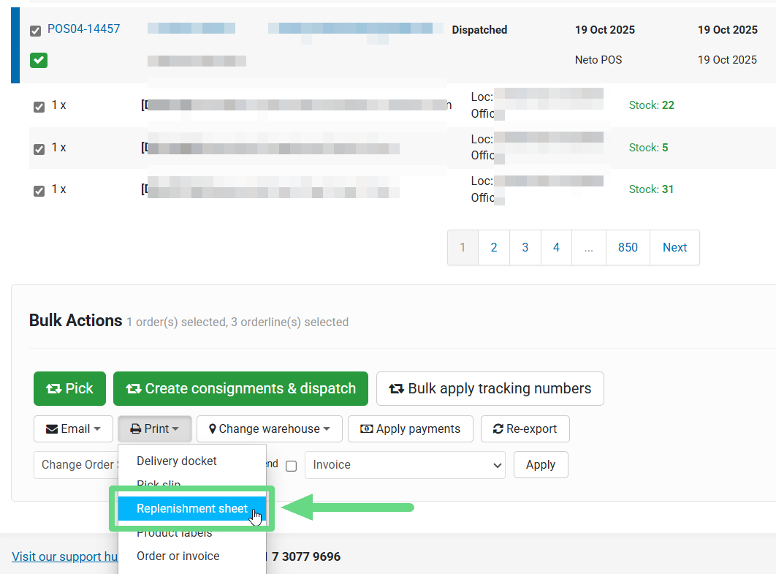The image size is (776, 574).
Task: Click the Neto POS text
Action: tap(598, 60)
